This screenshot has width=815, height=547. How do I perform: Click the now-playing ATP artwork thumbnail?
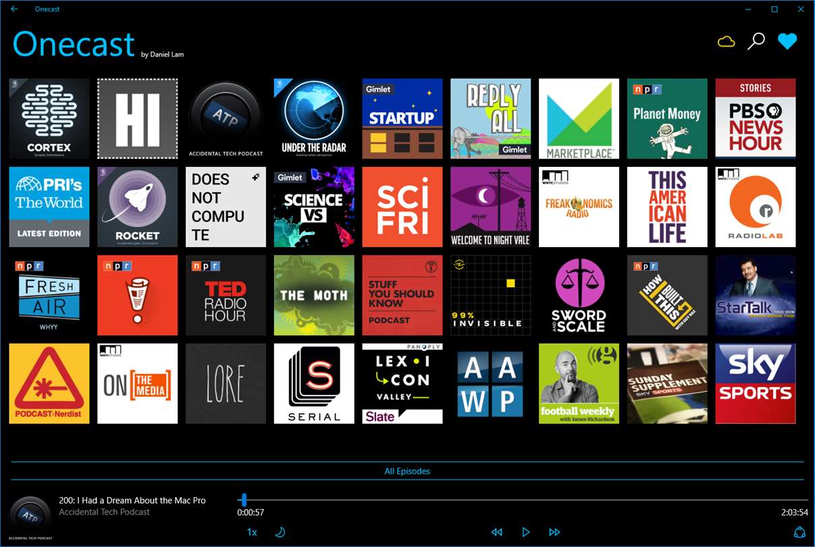pyautogui.click(x=30, y=517)
